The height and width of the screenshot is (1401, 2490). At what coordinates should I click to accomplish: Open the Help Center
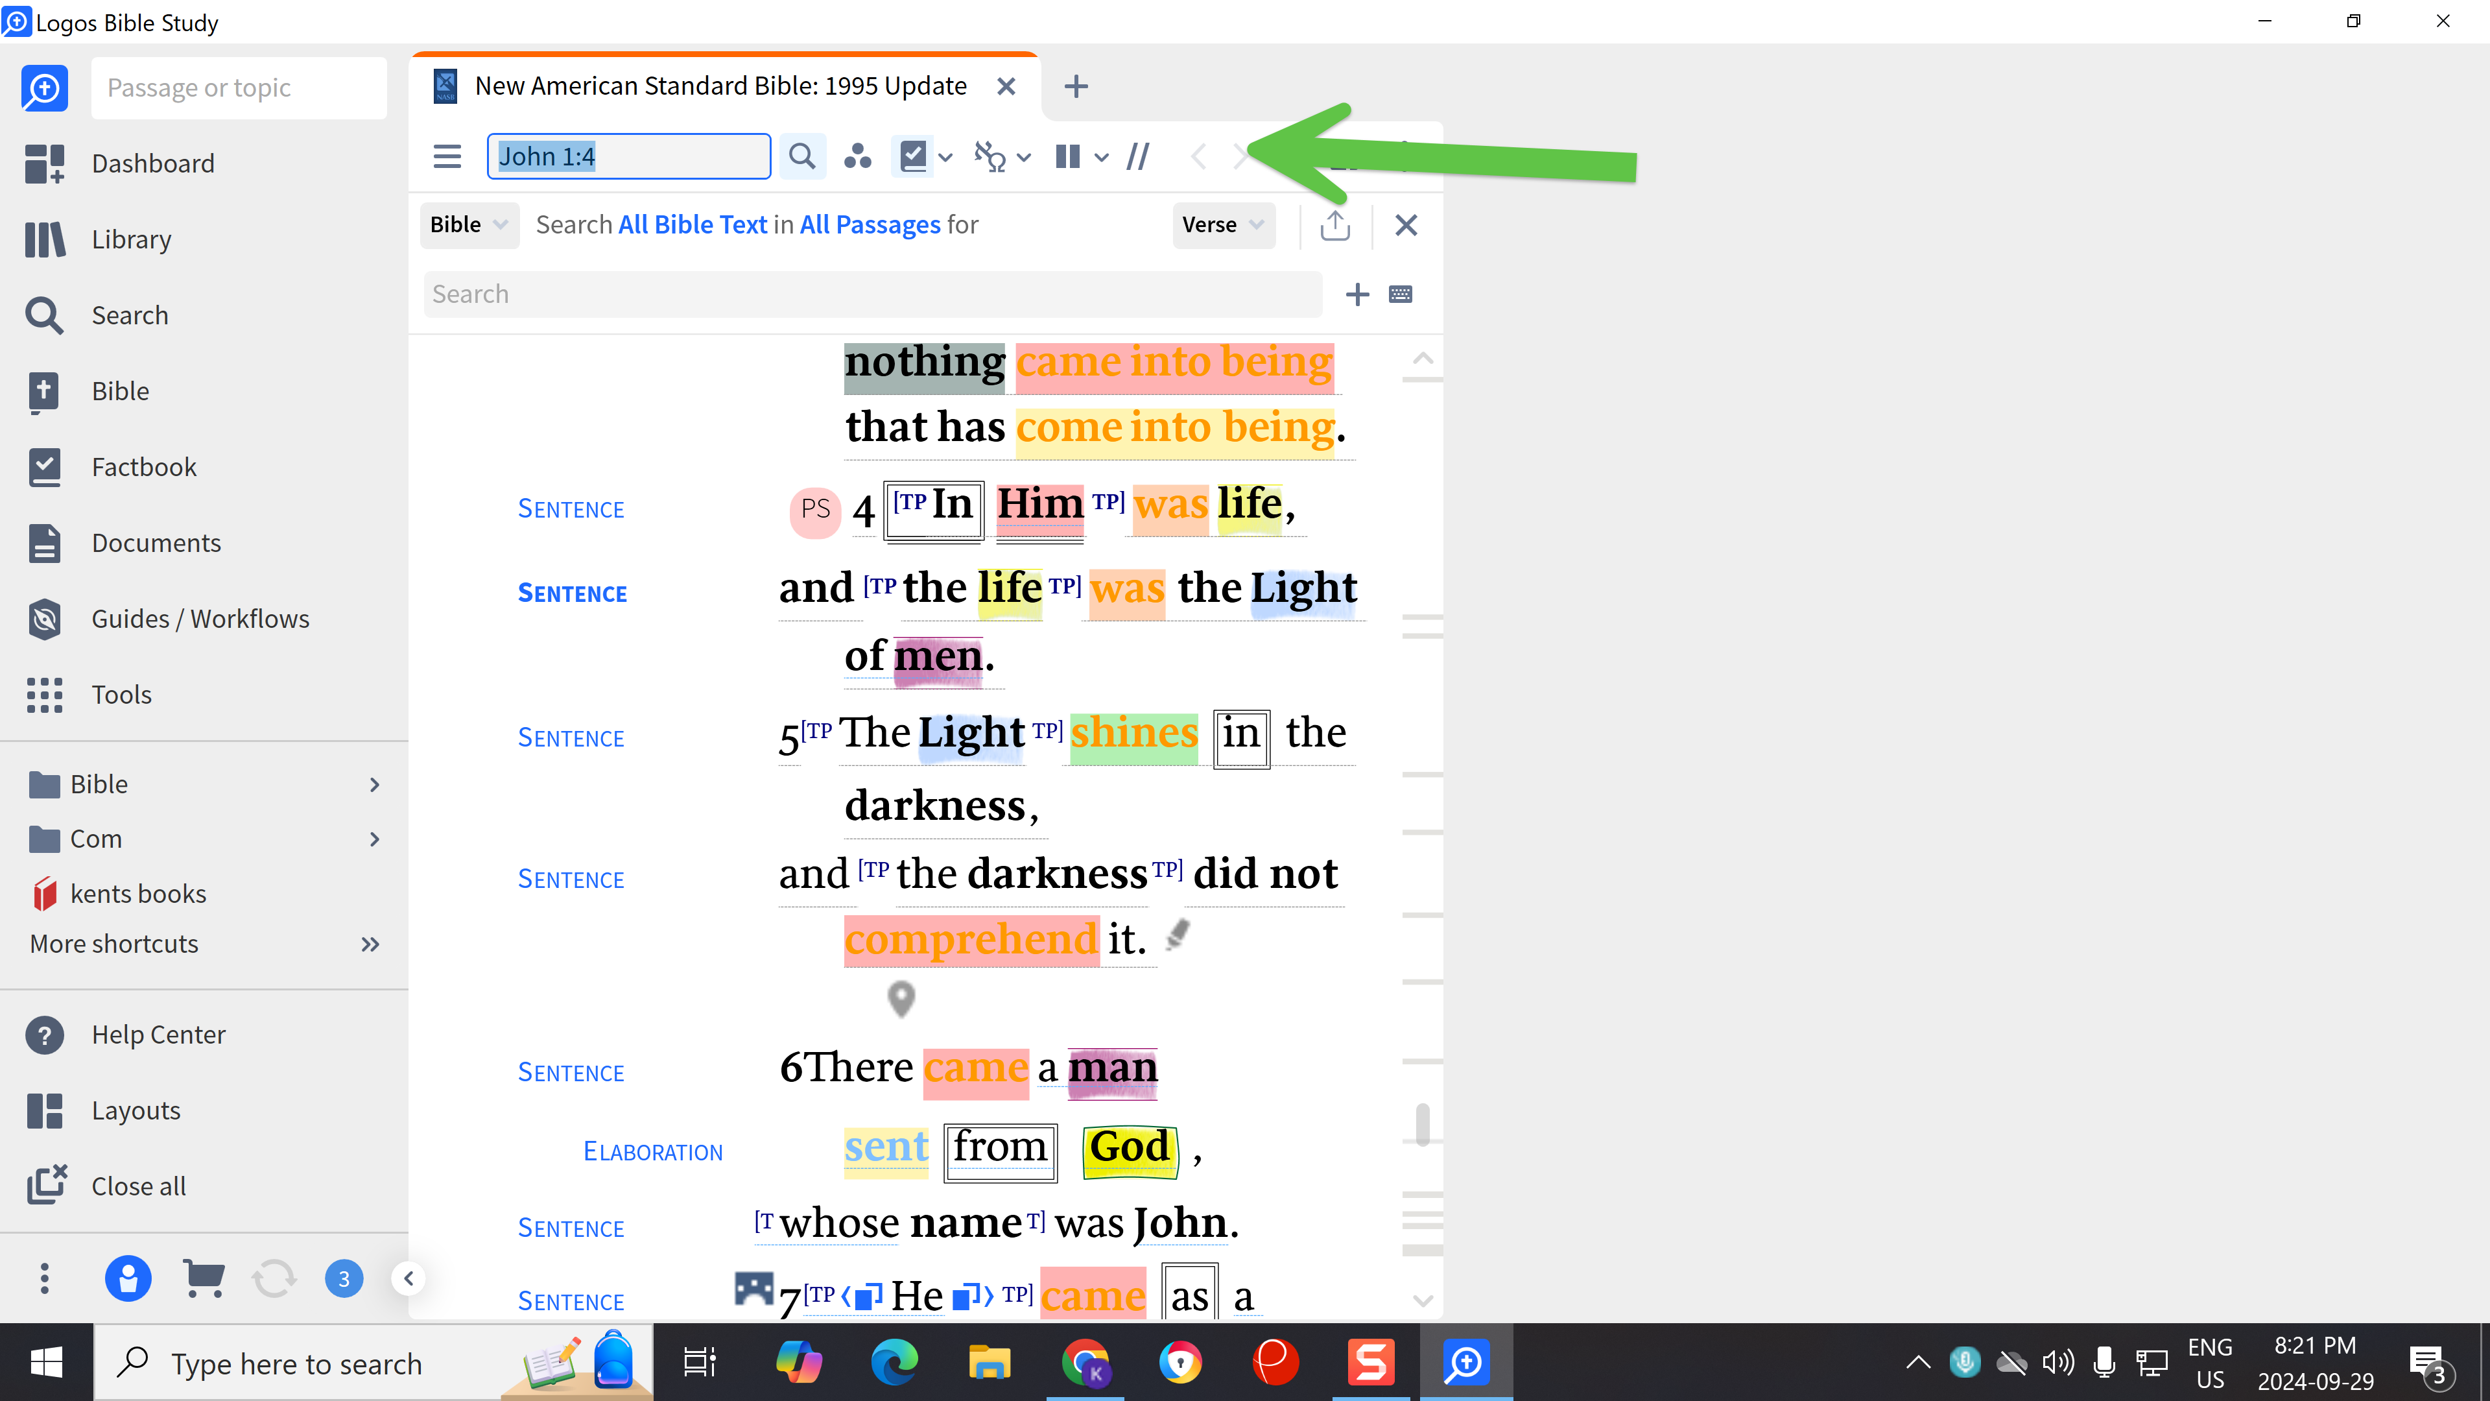[x=126, y=1035]
